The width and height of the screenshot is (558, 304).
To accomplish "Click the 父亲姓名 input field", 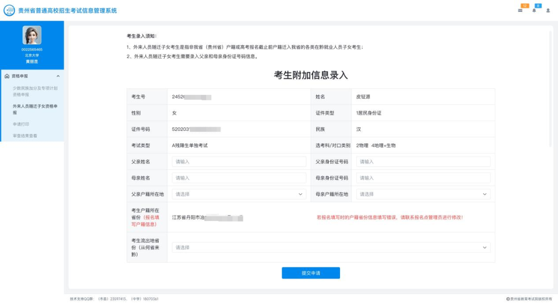I will [239, 161].
